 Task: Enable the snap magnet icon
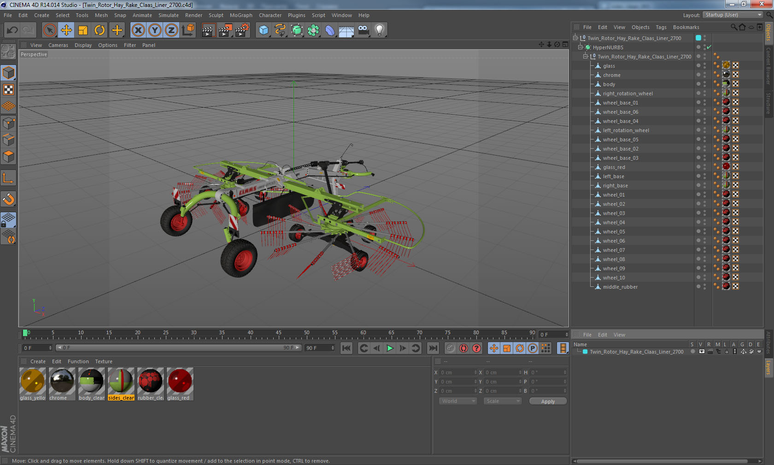[9, 199]
